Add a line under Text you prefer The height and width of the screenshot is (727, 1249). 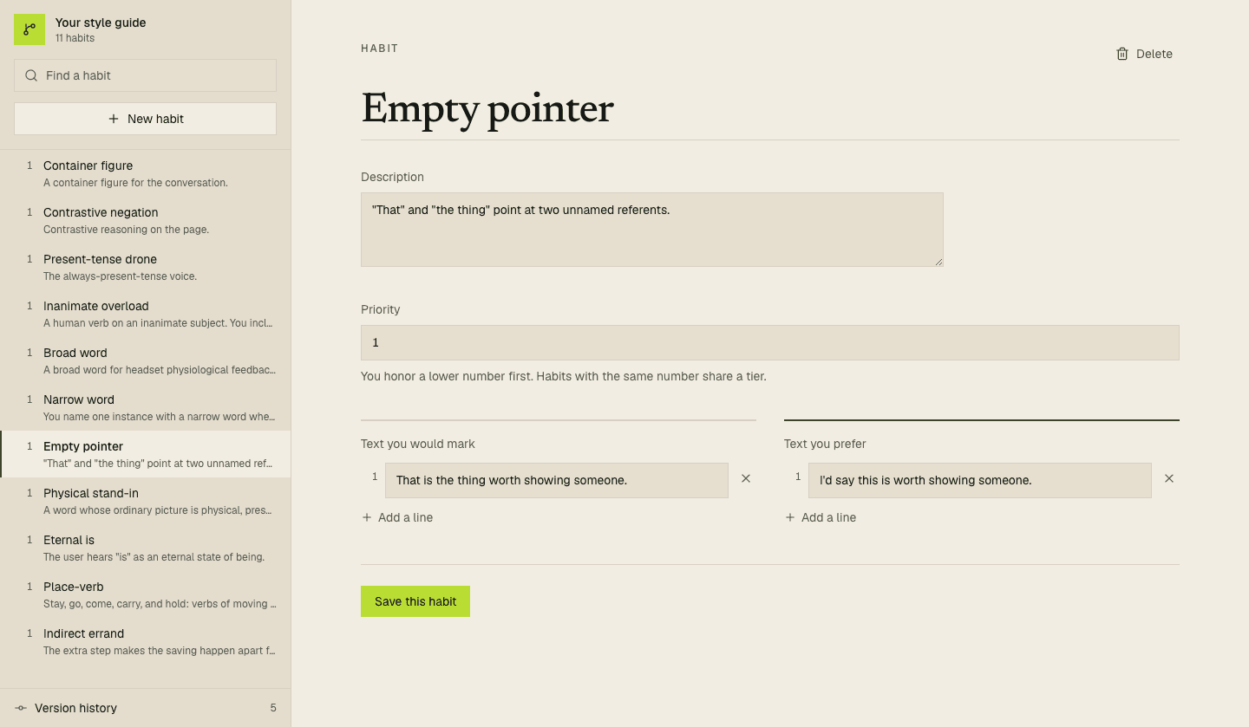coord(821,517)
